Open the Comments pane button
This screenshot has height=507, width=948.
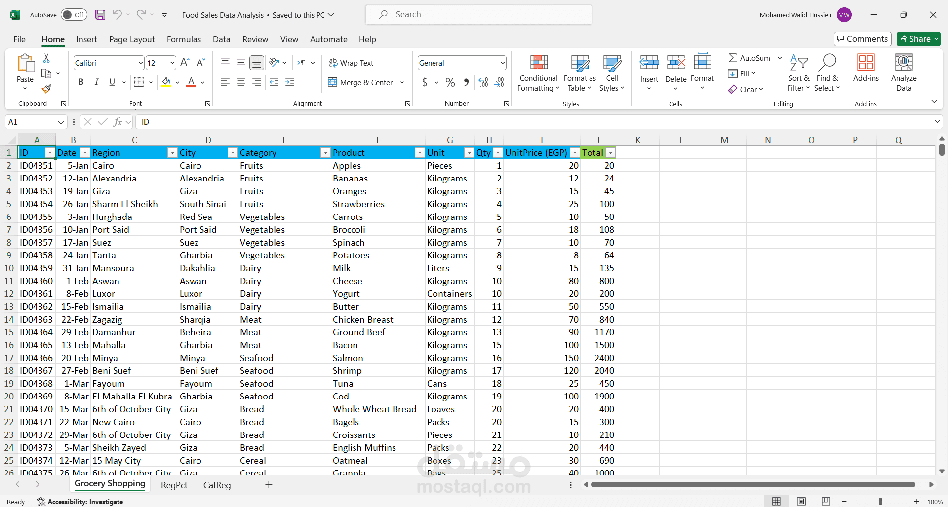point(863,39)
